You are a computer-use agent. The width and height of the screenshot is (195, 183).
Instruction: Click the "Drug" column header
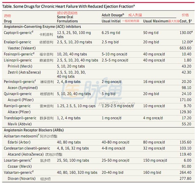coord(8,21)
